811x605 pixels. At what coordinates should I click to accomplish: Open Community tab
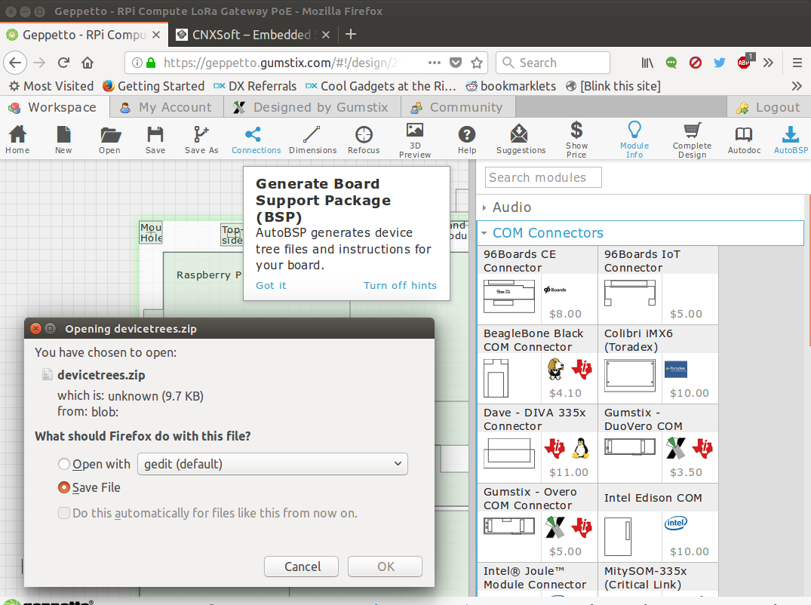pos(457,108)
